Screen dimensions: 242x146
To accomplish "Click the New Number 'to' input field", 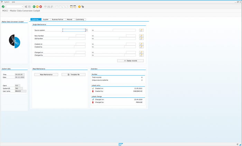I will click(x=131, y=36).
